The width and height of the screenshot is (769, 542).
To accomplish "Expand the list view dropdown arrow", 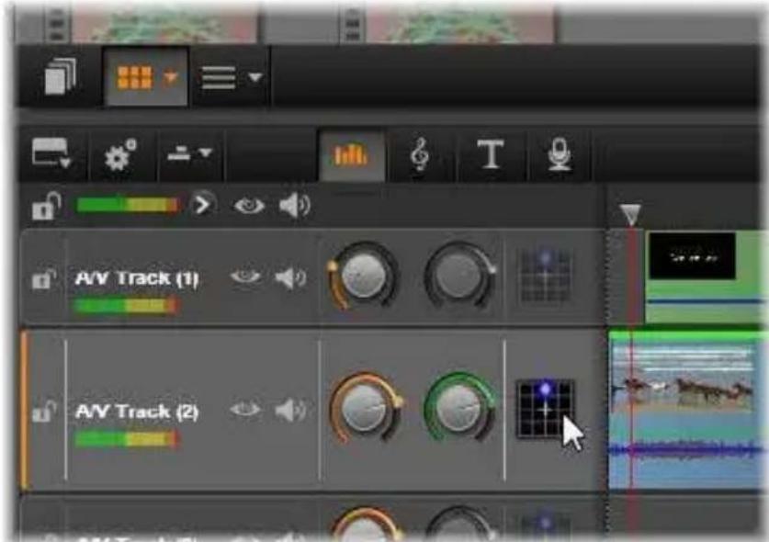I will point(255,77).
